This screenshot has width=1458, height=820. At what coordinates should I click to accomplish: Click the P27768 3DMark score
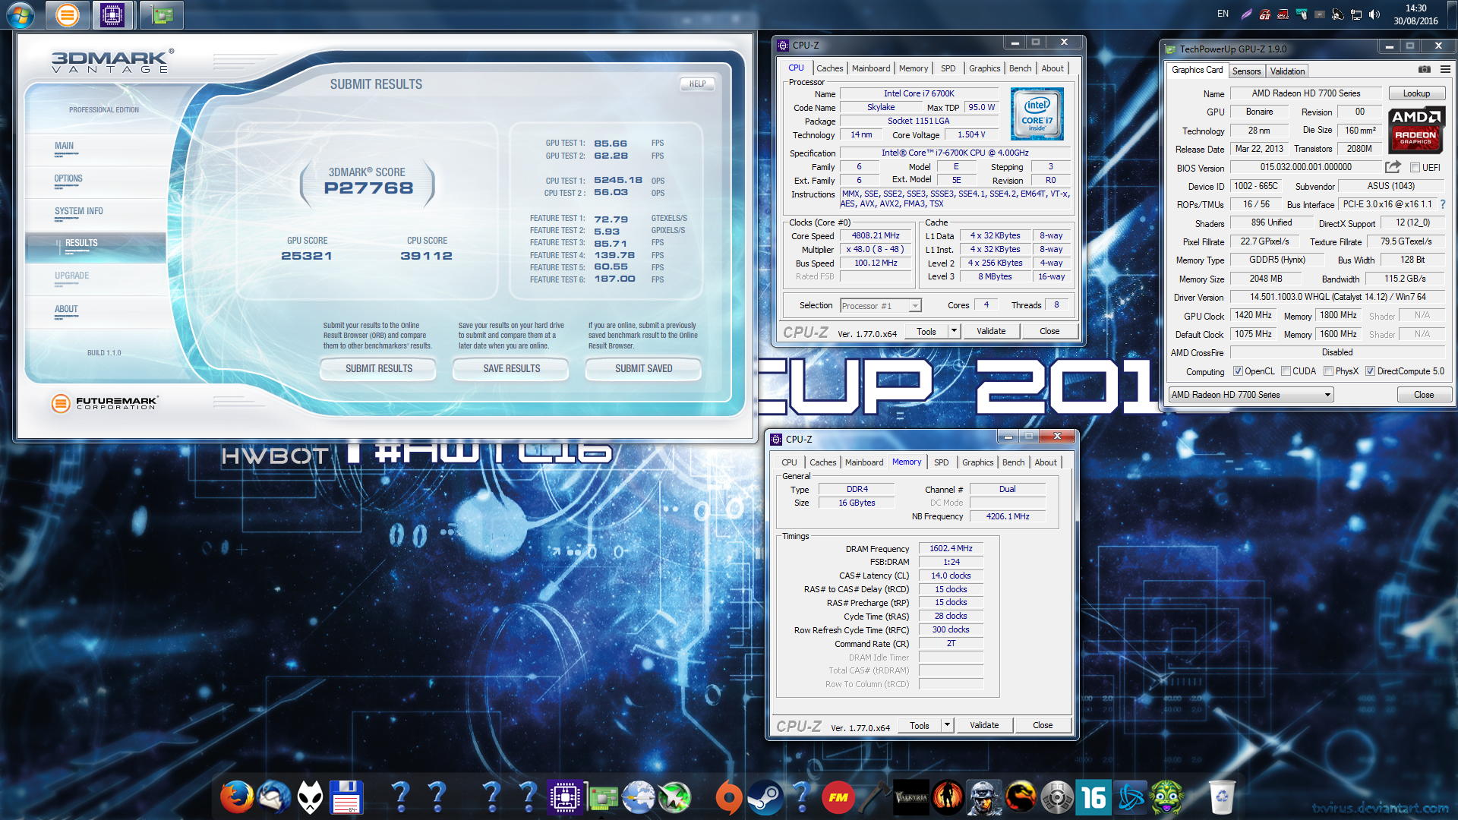pos(368,188)
